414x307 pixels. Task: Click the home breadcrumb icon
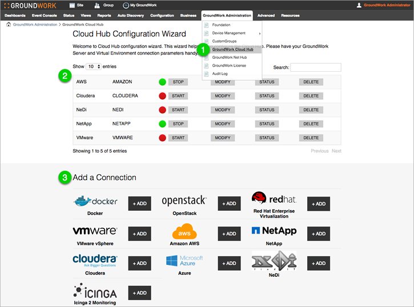tap(9, 24)
